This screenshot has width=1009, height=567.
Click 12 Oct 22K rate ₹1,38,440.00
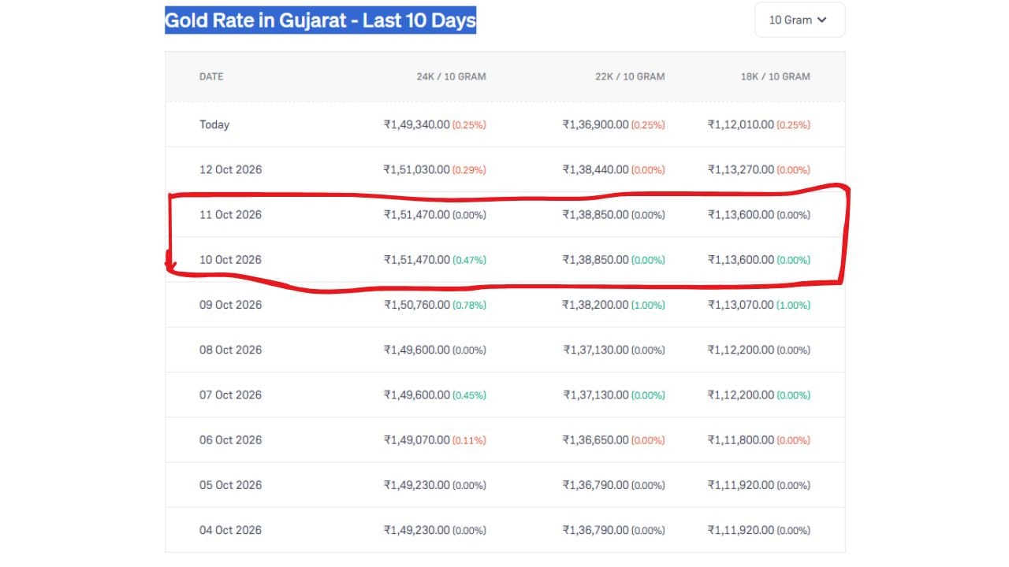596,169
